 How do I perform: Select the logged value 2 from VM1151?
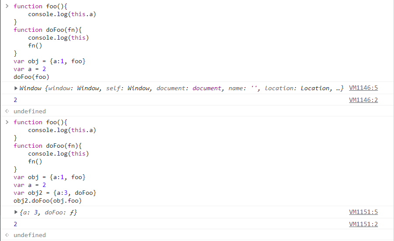click(16, 224)
